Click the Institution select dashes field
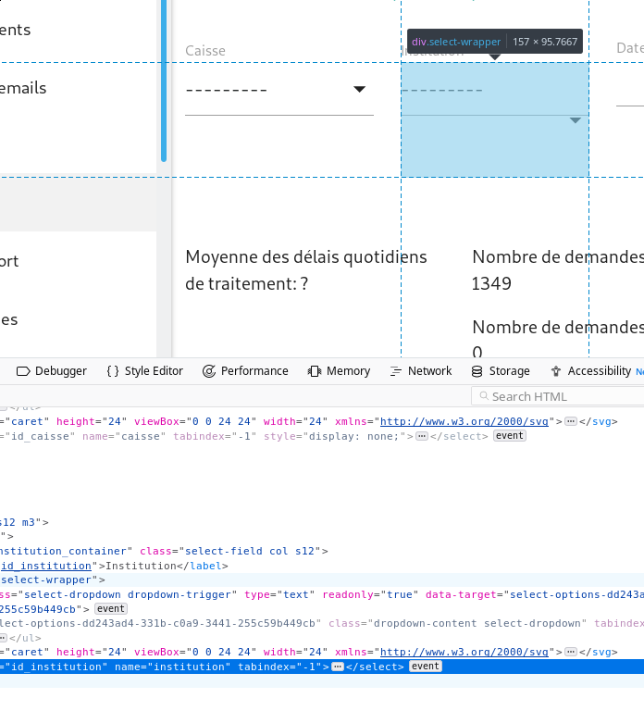The height and width of the screenshot is (723, 644). 495,91
